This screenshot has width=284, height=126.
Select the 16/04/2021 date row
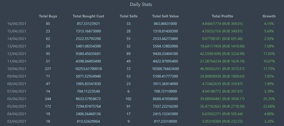[17, 24]
